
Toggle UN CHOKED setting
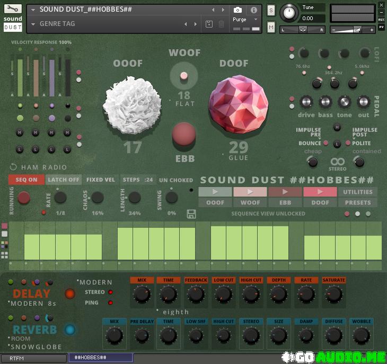pos(176,180)
